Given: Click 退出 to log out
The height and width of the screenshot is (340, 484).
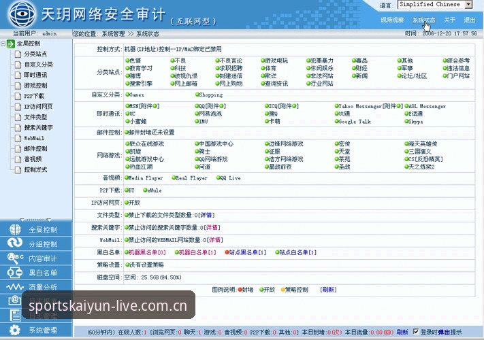Looking at the screenshot, I should (470, 20).
